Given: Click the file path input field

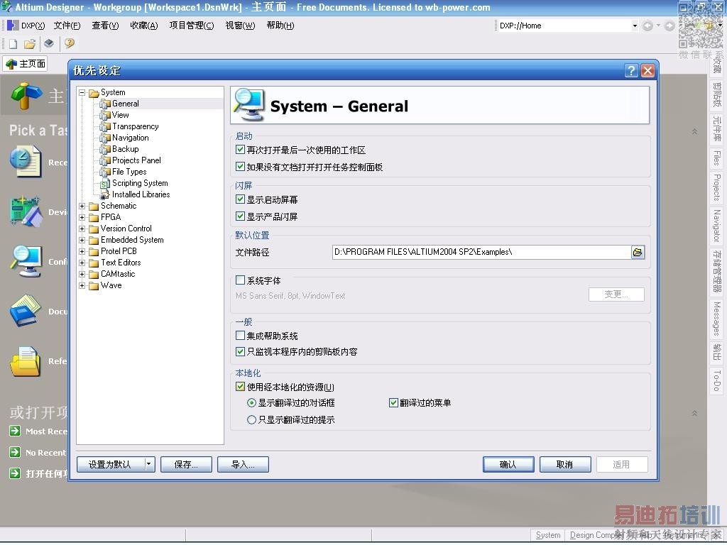Looking at the screenshot, I should point(482,252).
